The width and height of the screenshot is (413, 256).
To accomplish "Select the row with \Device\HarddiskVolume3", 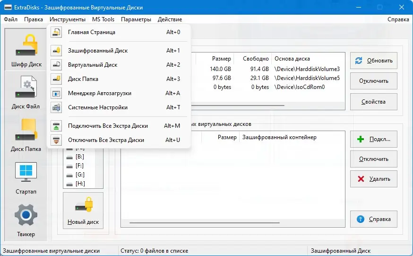I will click(267, 69).
